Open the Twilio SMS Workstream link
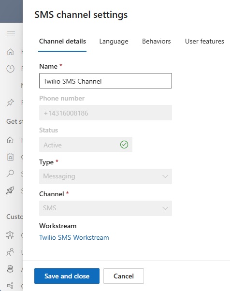Image resolution: width=230 pixels, height=291 pixels. tap(74, 237)
